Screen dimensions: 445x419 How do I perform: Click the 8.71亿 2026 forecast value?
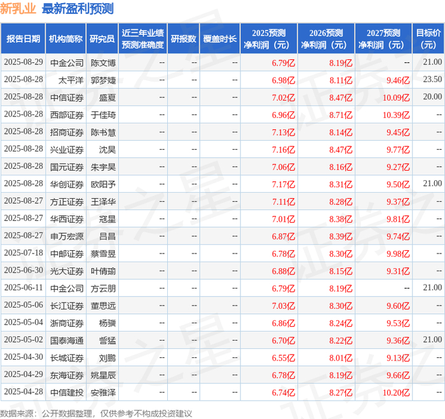tap(341, 115)
